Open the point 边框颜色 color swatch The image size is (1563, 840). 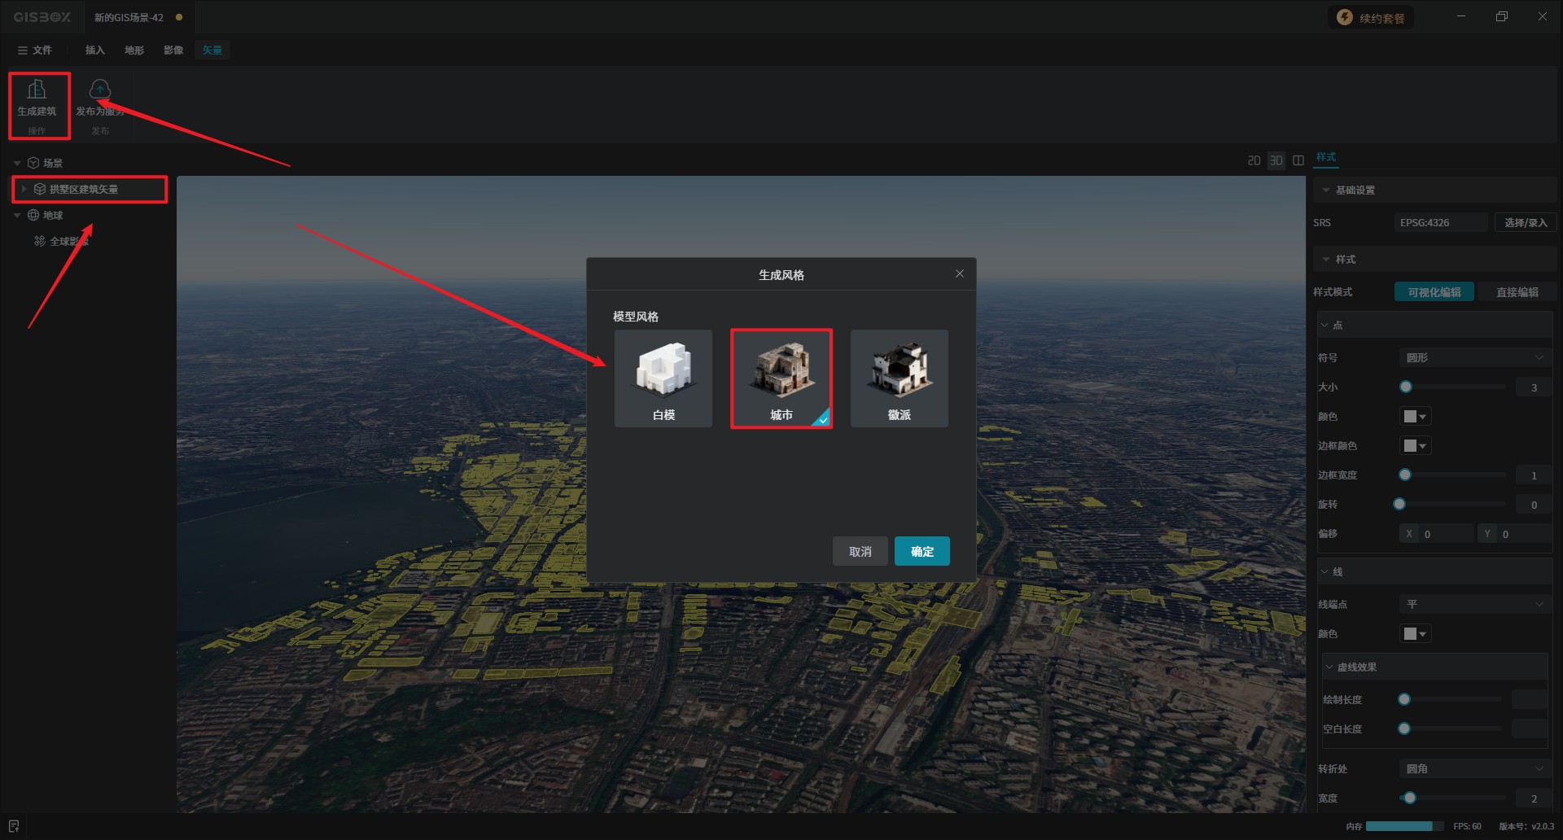click(x=1415, y=446)
